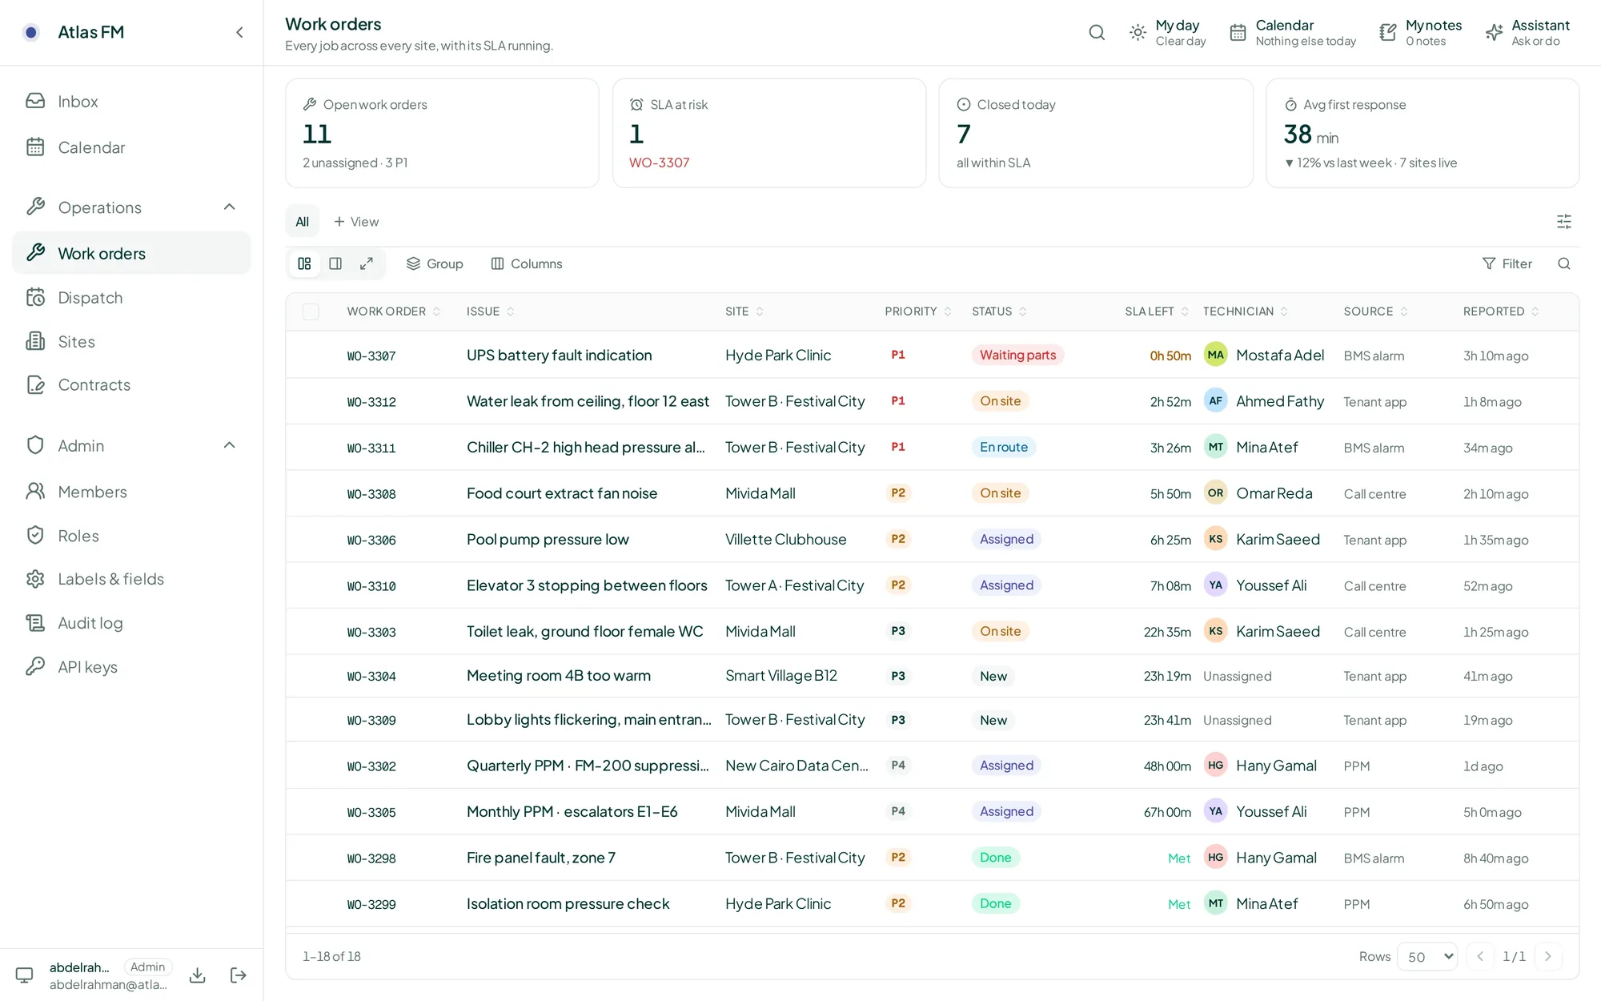This screenshot has width=1601, height=1001.
Task: Open Sites in the sidebar
Action: click(131, 341)
